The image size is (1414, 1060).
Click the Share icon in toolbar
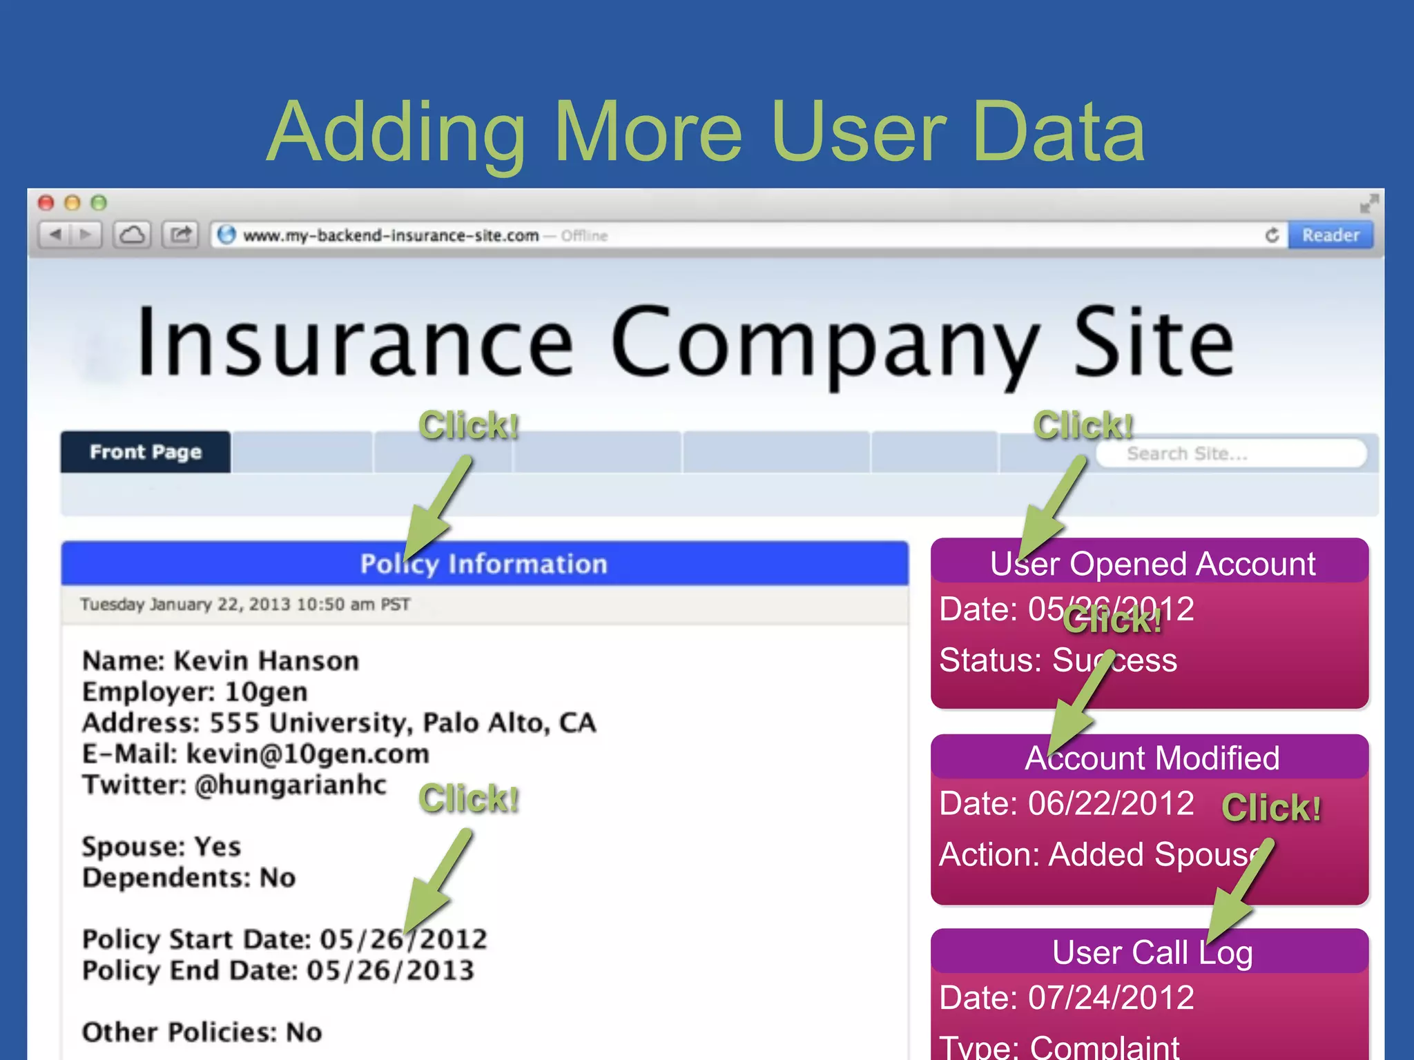(x=180, y=235)
